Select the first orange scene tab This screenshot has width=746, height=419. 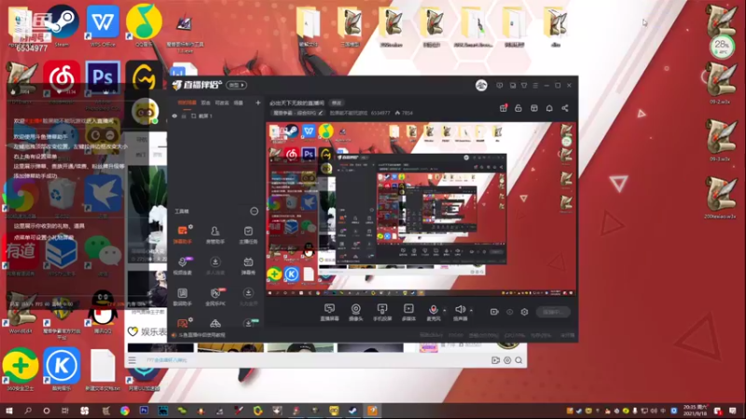coord(187,102)
